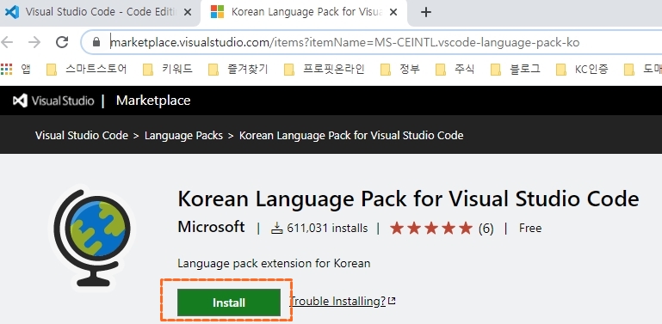662x324 pixels.
Task: Open the 정부 bookmark folder
Action: tap(400, 69)
